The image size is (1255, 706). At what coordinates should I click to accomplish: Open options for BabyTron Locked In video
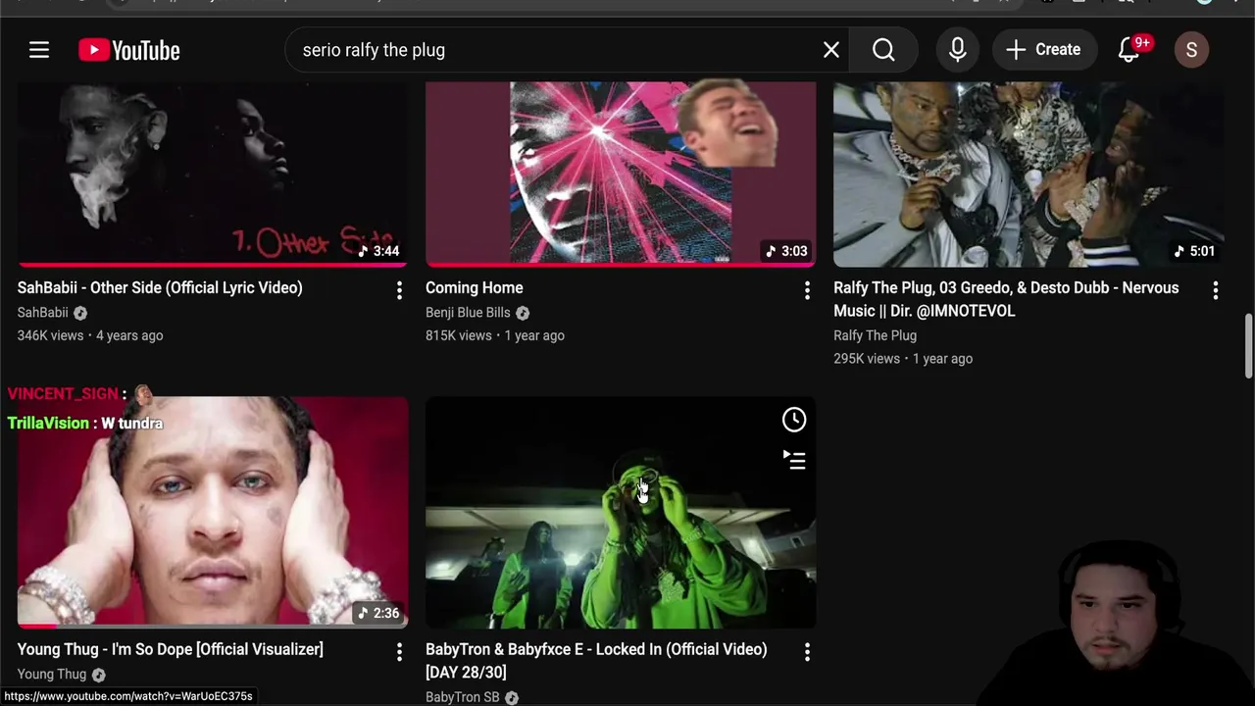[807, 651]
